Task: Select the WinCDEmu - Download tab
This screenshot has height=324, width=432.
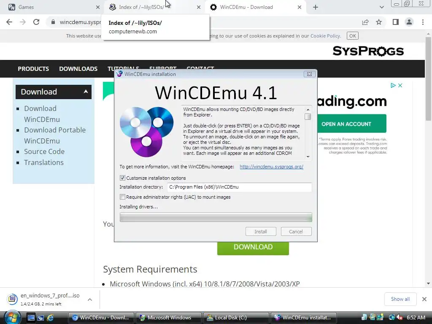Action: click(255, 7)
